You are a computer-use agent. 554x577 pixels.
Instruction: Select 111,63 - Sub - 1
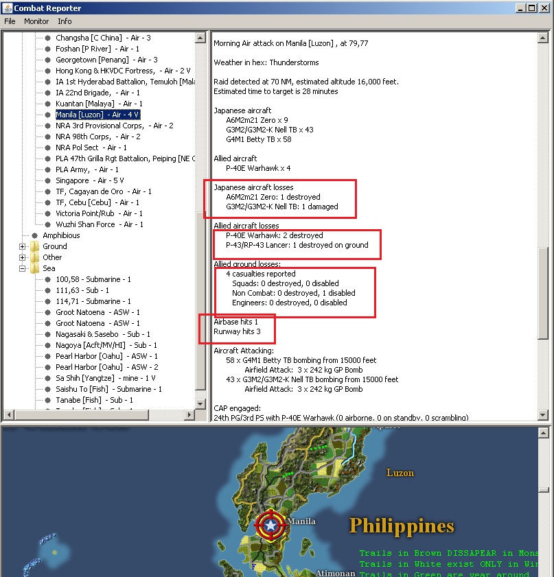[82, 290]
